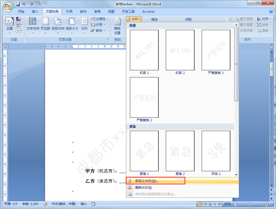The image size is (276, 209).
Task: Open 纸张方向 orientation options
Action: pos(58,25)
